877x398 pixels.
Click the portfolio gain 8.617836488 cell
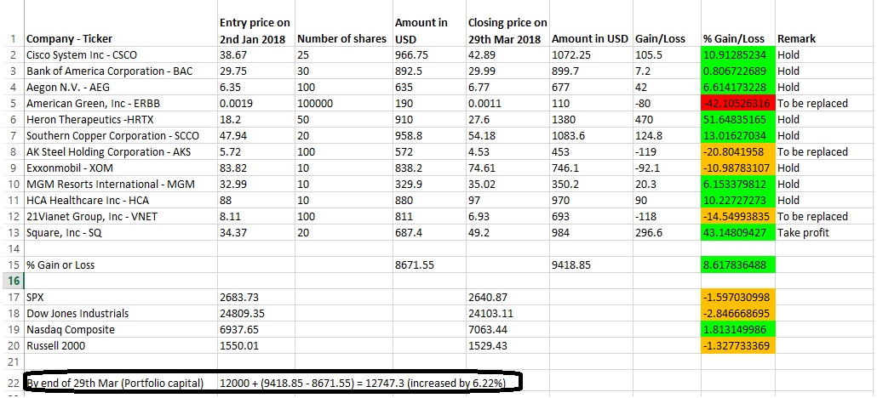click(737, 264)
